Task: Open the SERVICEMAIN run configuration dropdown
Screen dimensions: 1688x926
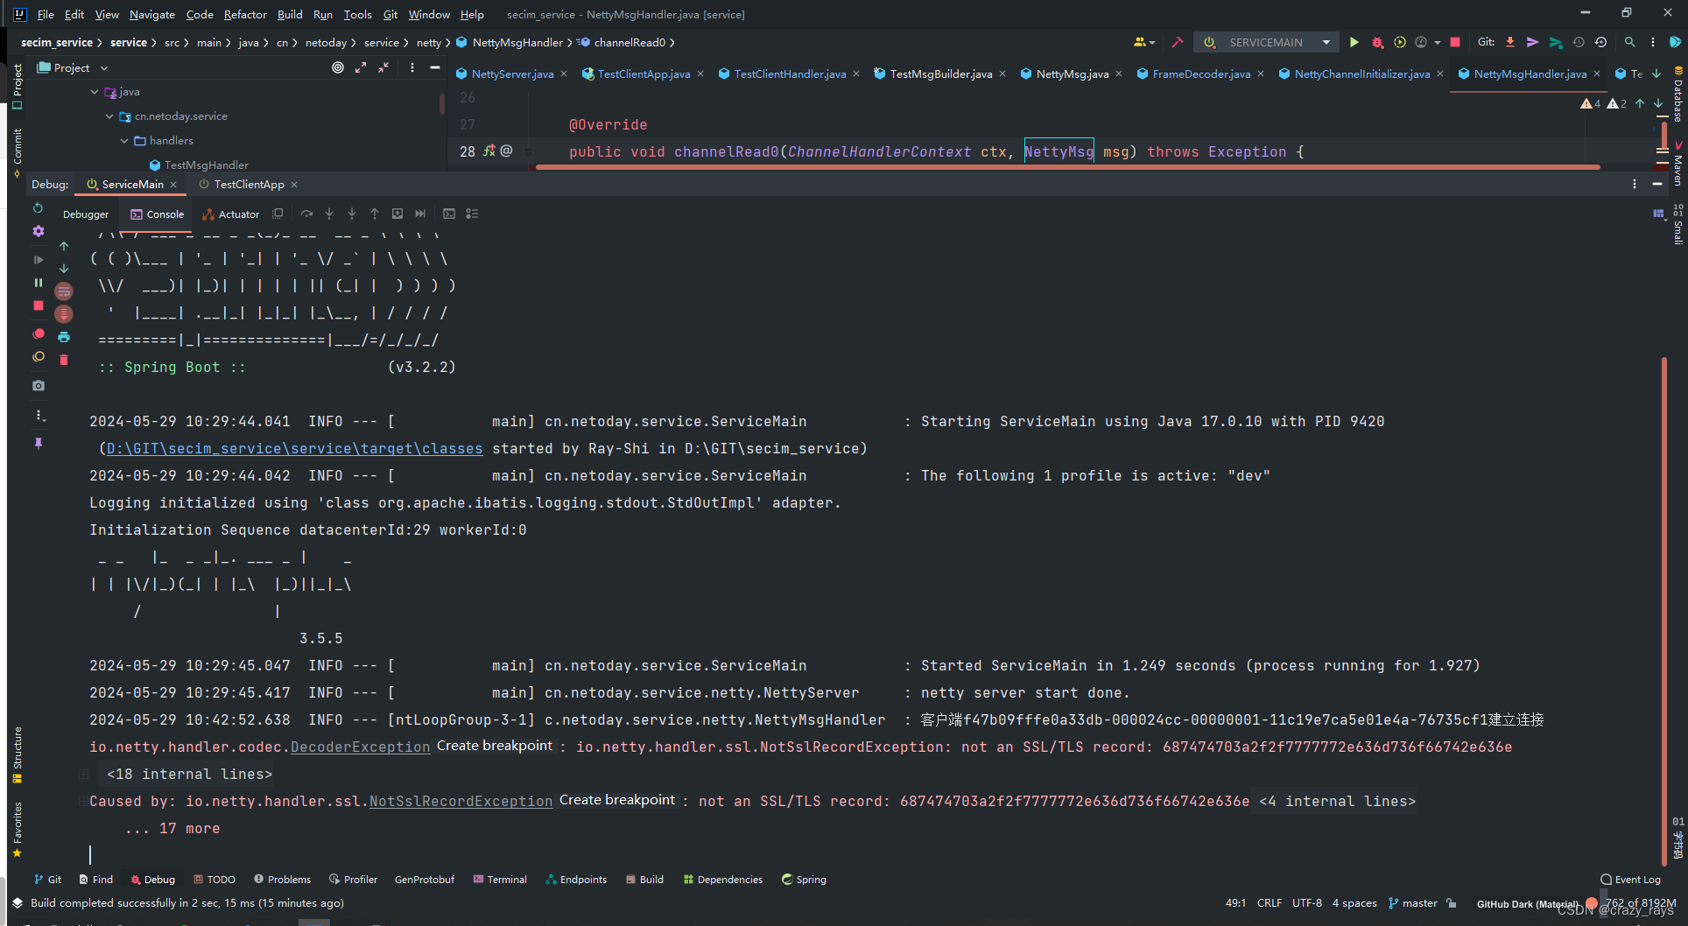Action: [1326, 42]
